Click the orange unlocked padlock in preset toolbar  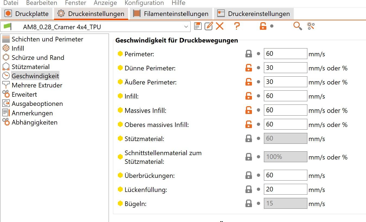pos(263,26)
